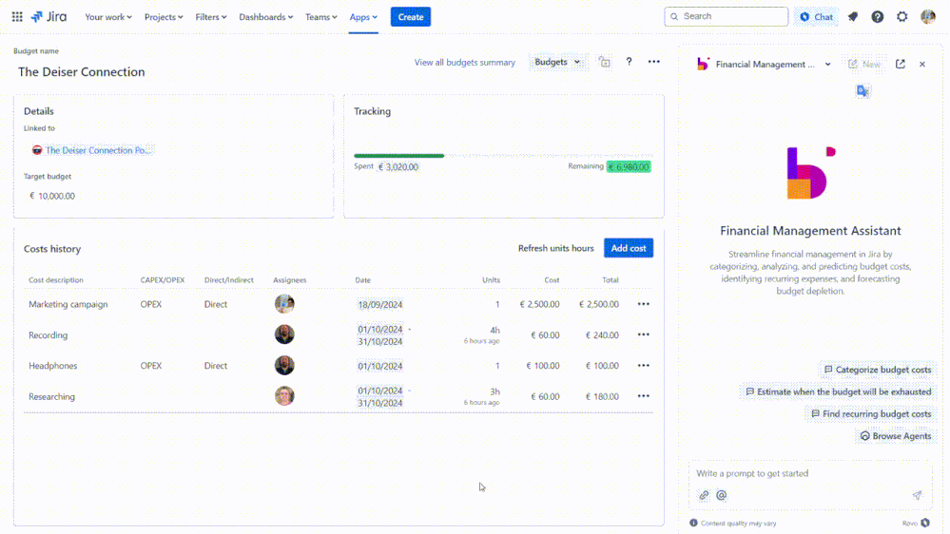Open the Your work menu
950x534 pixels.
[x=108, y=17]
